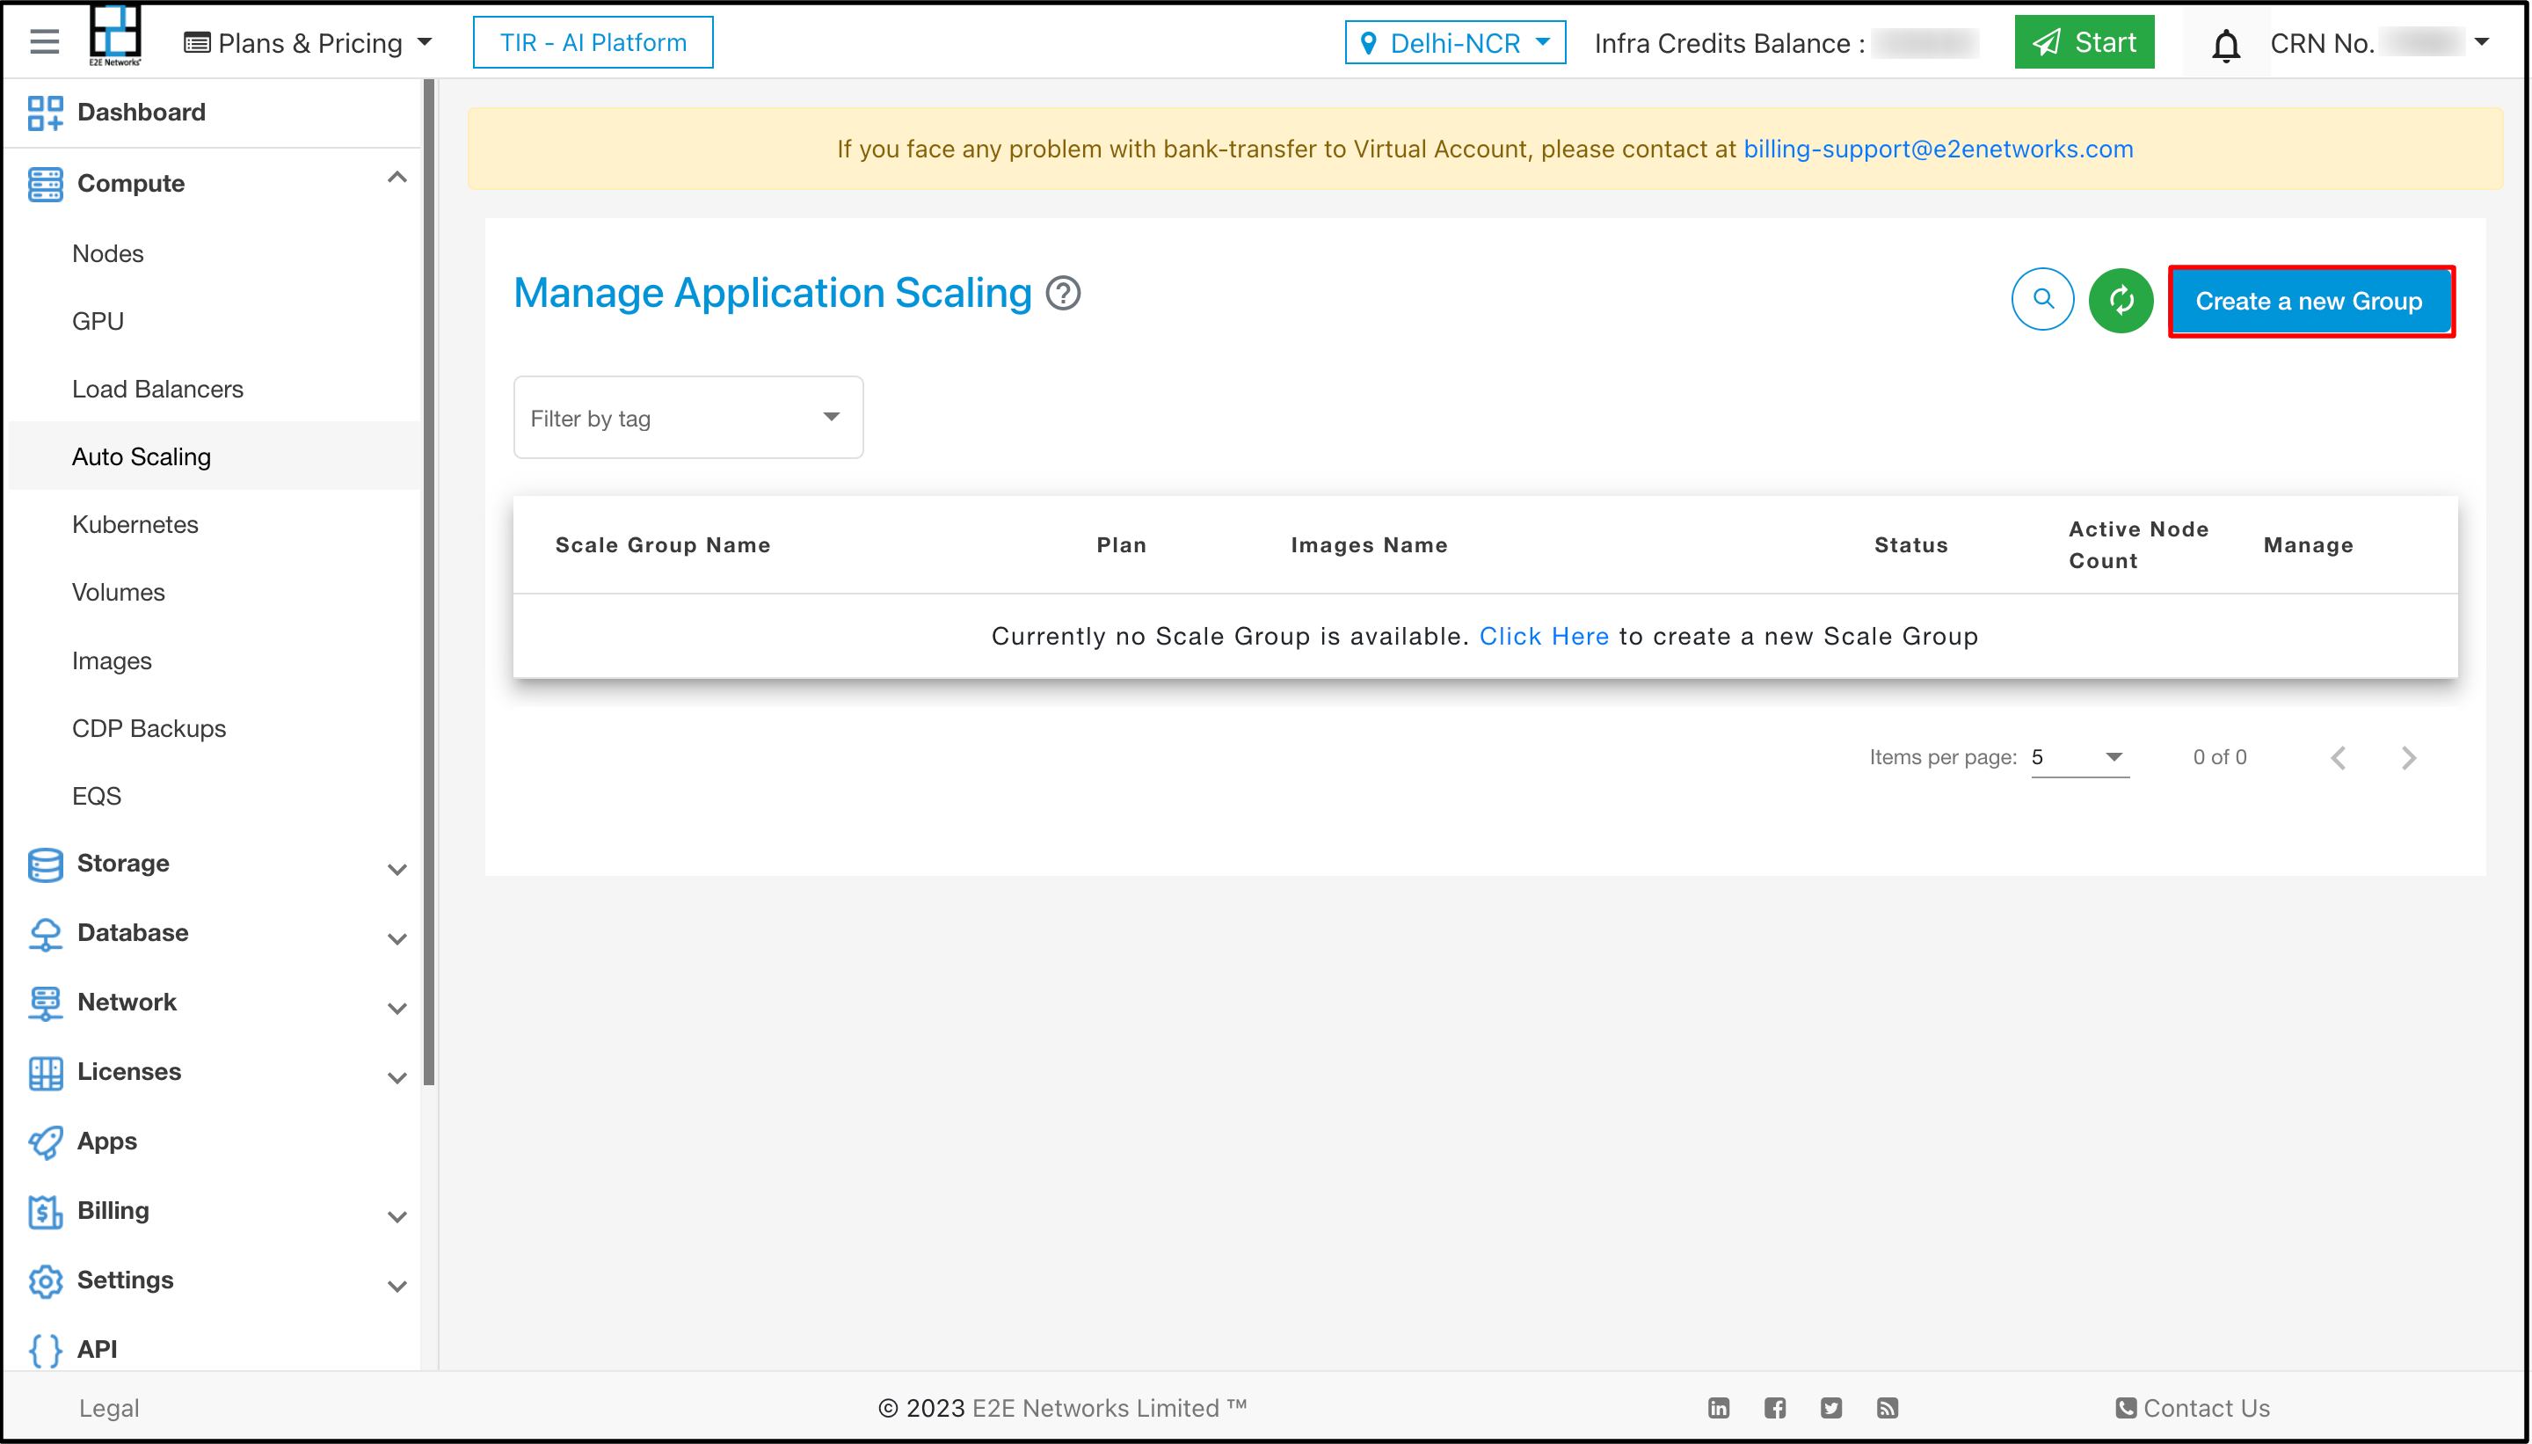Click the billing-support email link

click(1937, 149)
